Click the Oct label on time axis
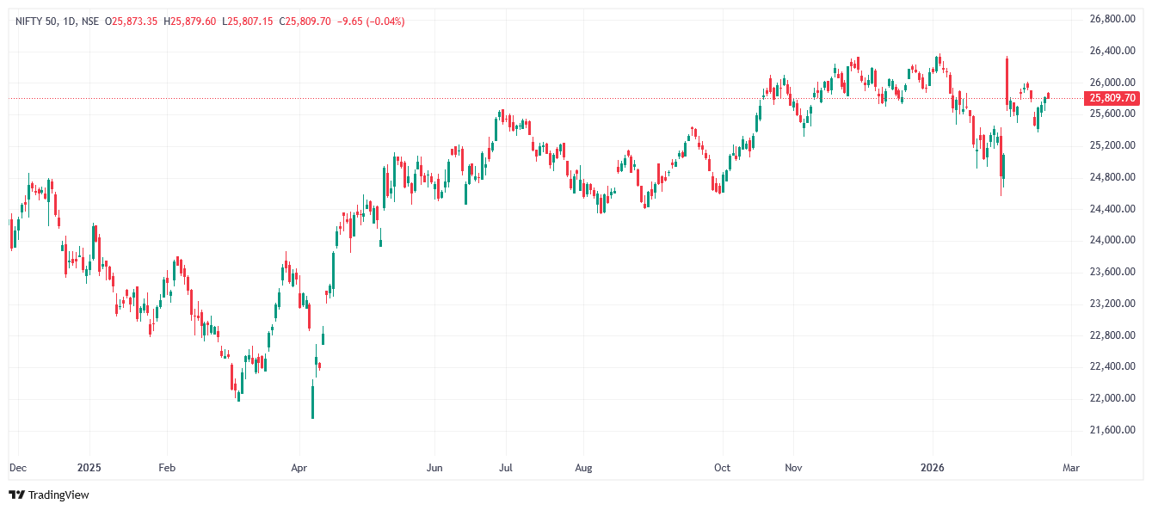Image resolution: width=1152 pixels, height=510 pixels. [723, 468]
